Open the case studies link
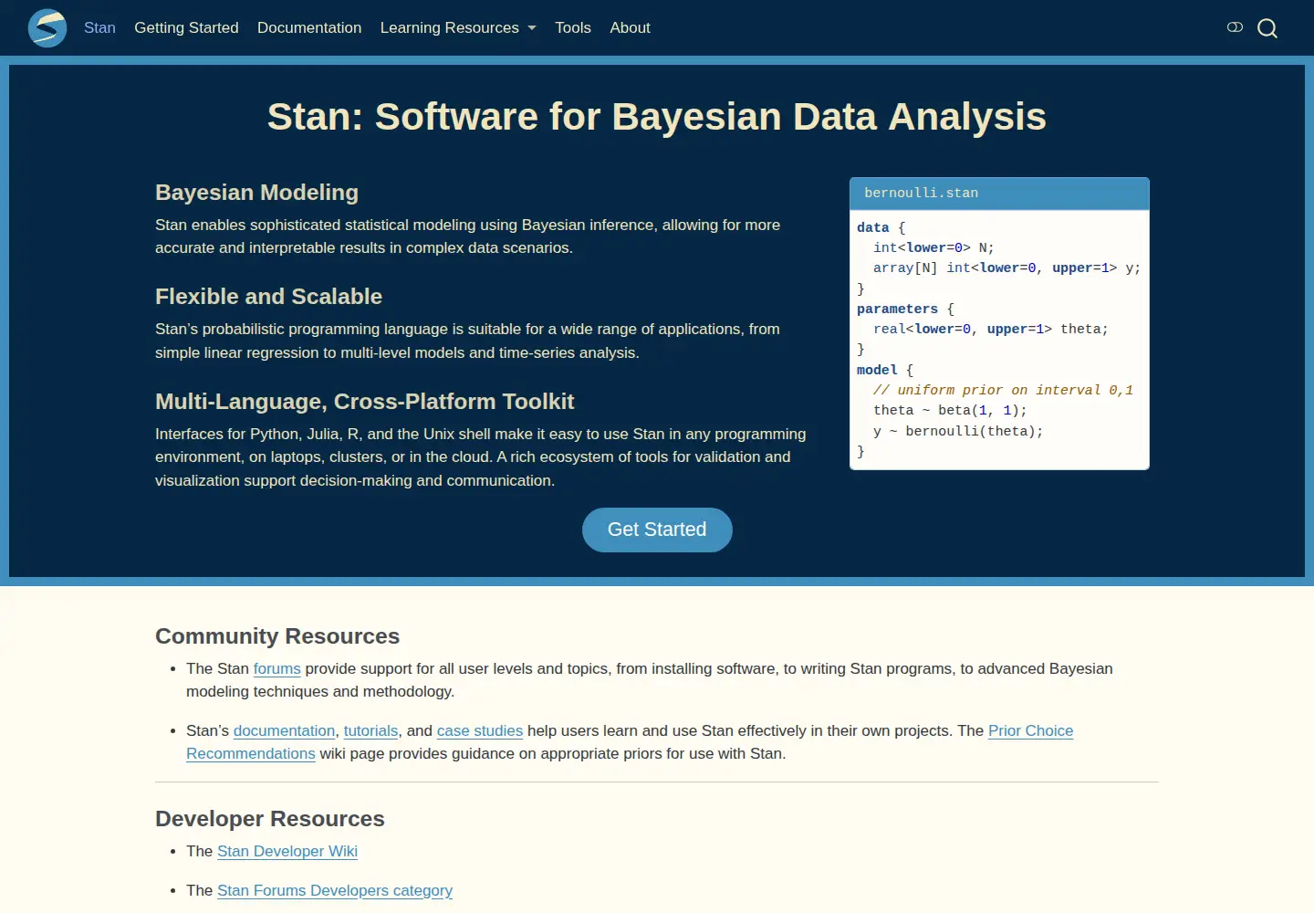 point(480,730)
